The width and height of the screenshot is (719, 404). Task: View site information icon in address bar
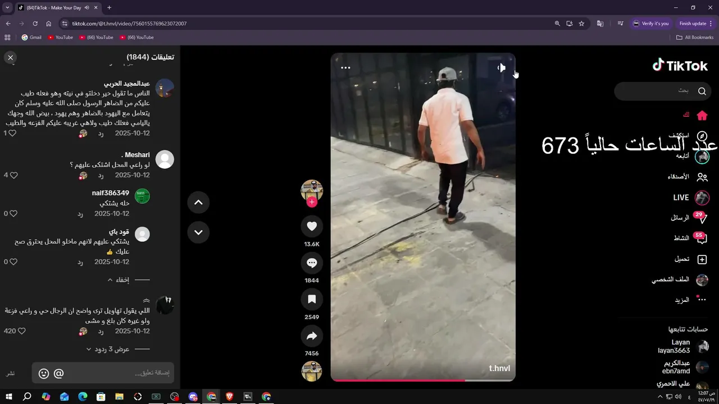(65, 24)
